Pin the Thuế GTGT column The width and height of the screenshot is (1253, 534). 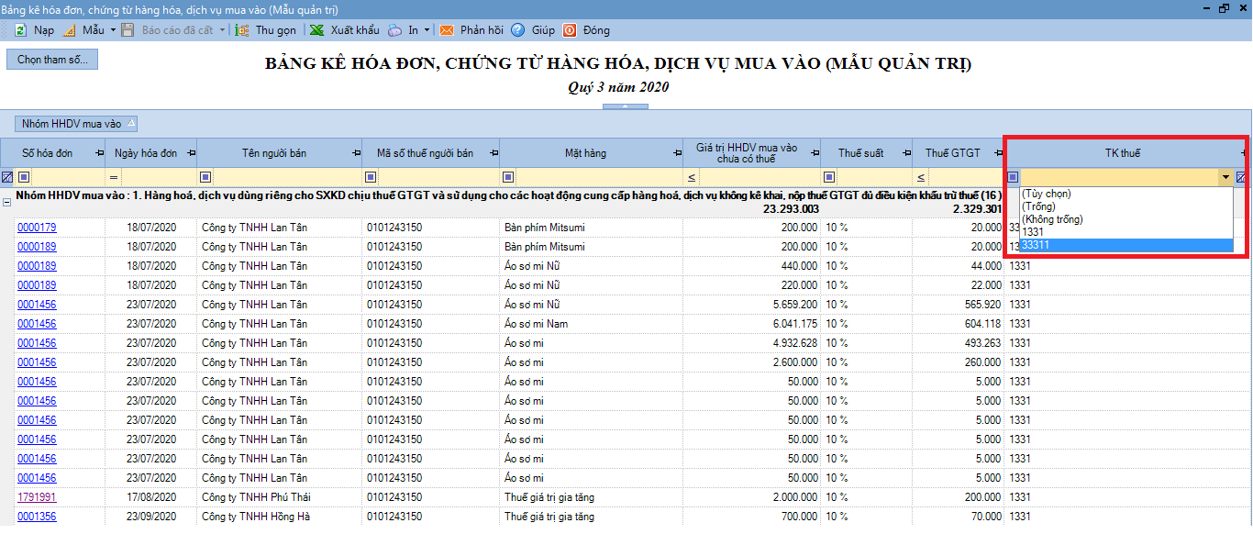click(998, 153)
